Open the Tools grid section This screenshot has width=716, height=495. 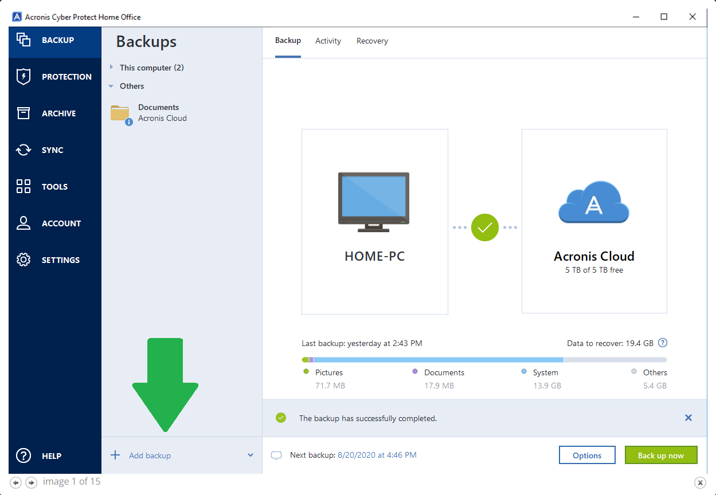[55, 187]
